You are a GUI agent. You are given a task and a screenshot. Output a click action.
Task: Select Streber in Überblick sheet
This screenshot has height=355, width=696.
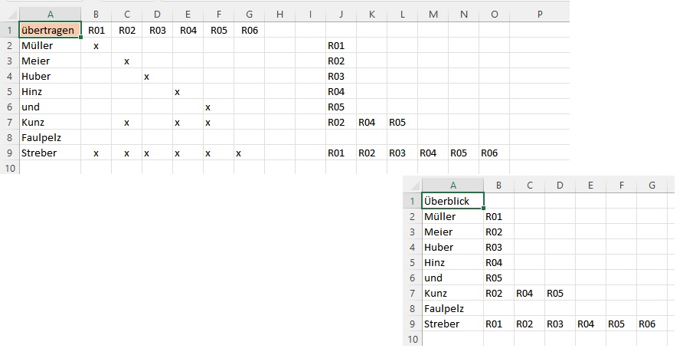click(x=453, y=324)
